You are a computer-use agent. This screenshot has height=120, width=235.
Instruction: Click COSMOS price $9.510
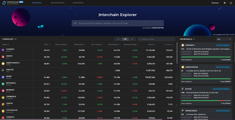tap(47, 50)
